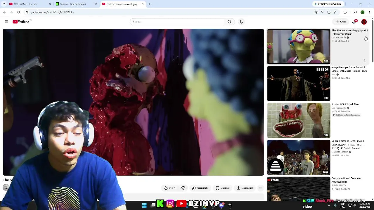374x210 pixels.
Task: Save video with Guardar button
Action: (x=223, y=188)
